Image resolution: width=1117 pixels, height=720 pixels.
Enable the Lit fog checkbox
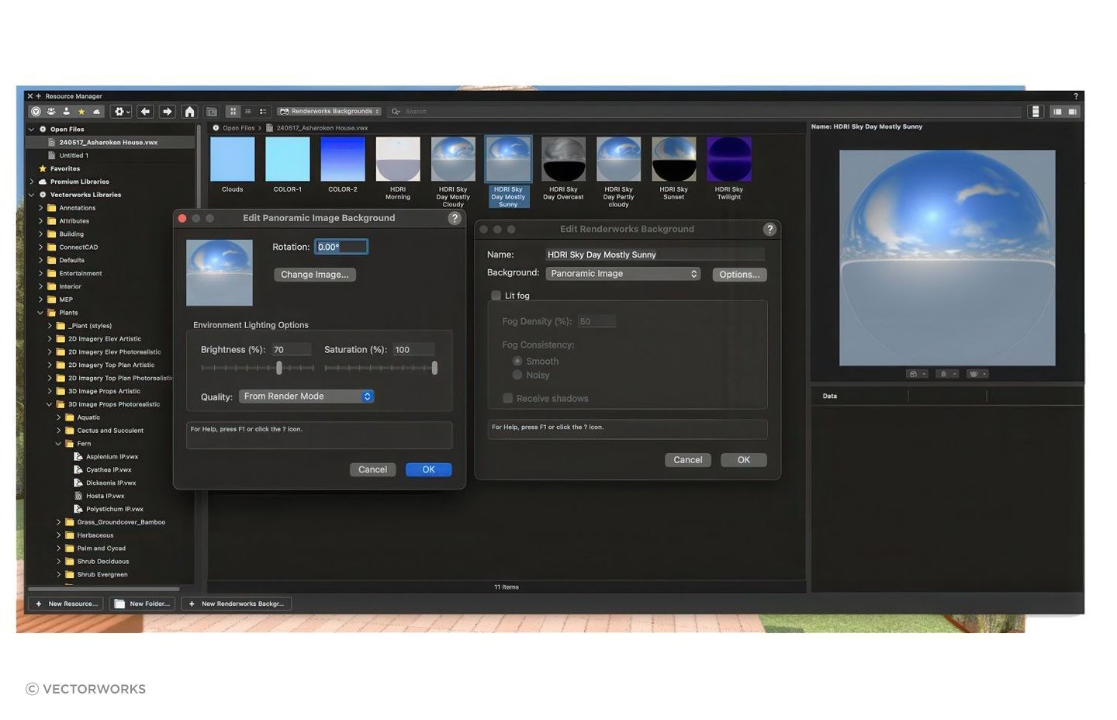(496, 296)
